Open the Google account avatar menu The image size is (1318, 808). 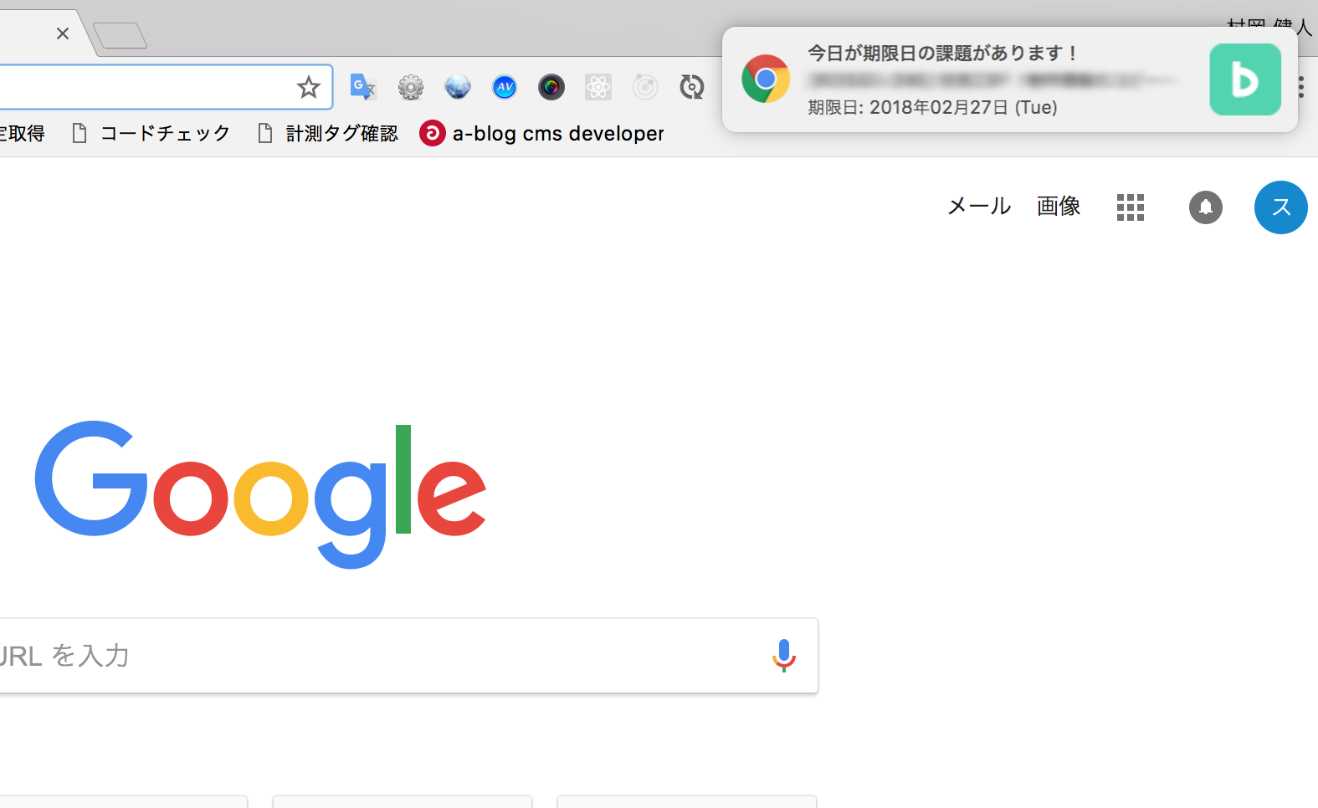click(x=1280, y=207)
